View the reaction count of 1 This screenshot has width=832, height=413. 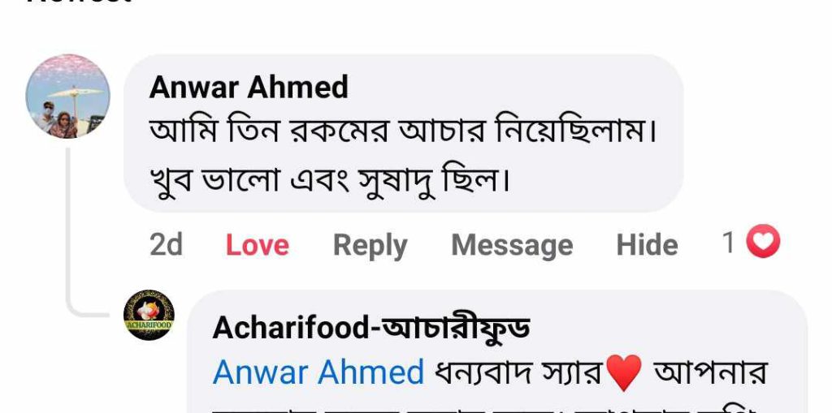[729, 243]
